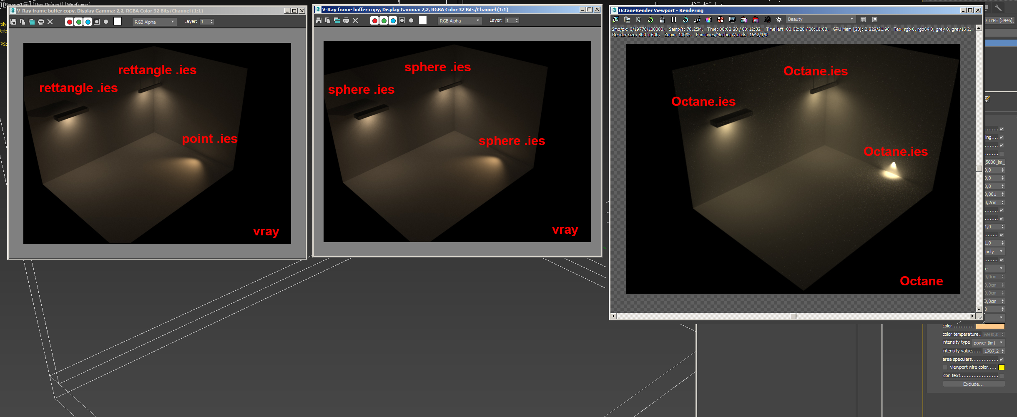Clone the left V-Ray frame buffer window
The height and width of the screenshot is (417, 1017).
[x=32, y=22]
